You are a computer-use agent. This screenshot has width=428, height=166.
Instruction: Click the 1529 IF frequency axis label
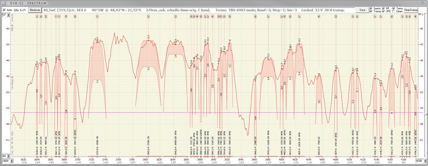click(x=24, y=162)
